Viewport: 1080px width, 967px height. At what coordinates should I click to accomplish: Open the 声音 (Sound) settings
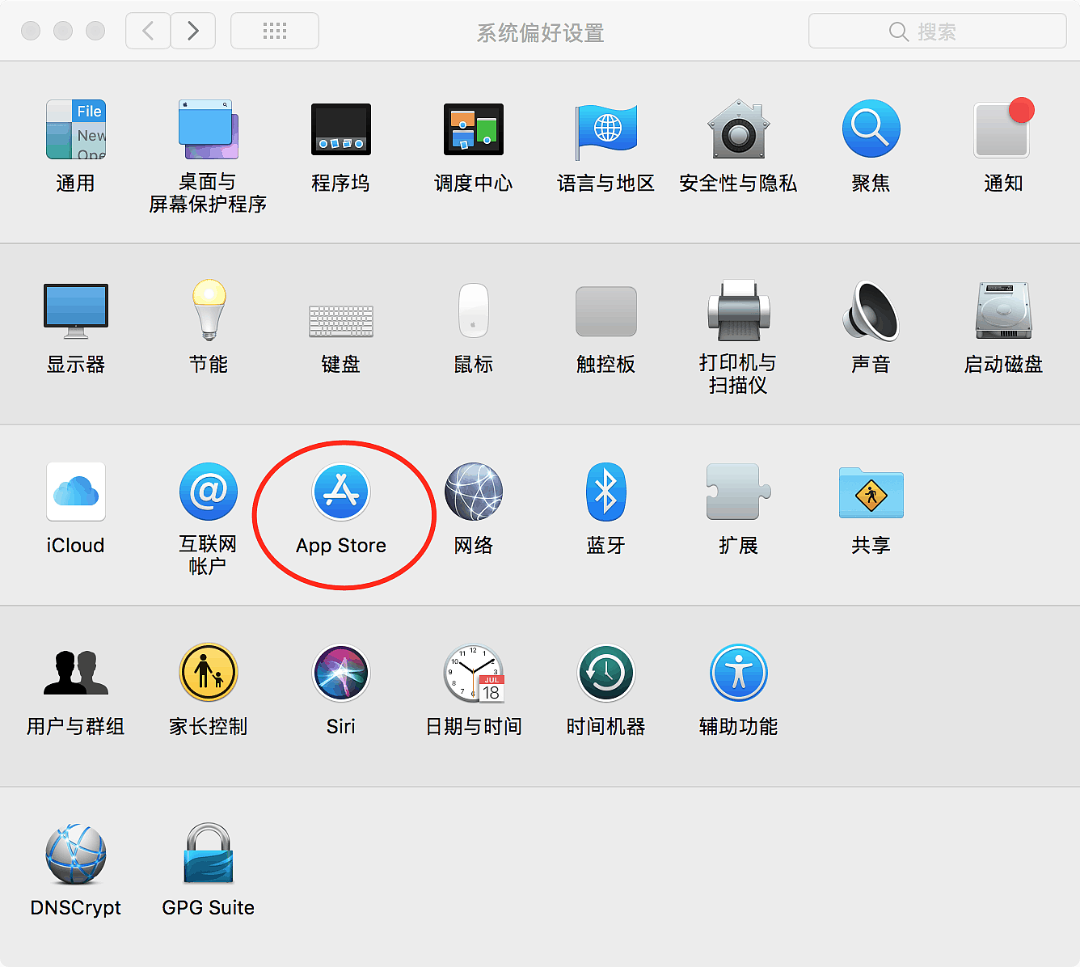[871, 311]
